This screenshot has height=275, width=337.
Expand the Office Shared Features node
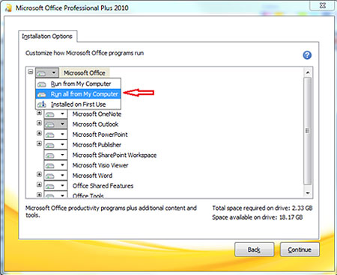[x=39, y=185]
